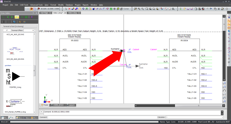Clear command history with the X button
This screenshot has width=231, height=124.
pyautogui.click(x=41, y=112)
